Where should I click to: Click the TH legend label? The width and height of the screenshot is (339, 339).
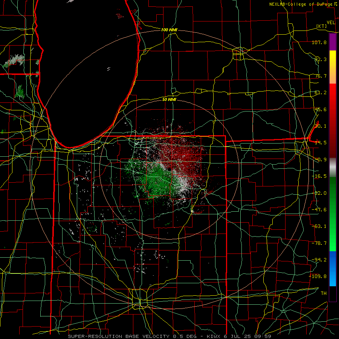click(324, 293)
